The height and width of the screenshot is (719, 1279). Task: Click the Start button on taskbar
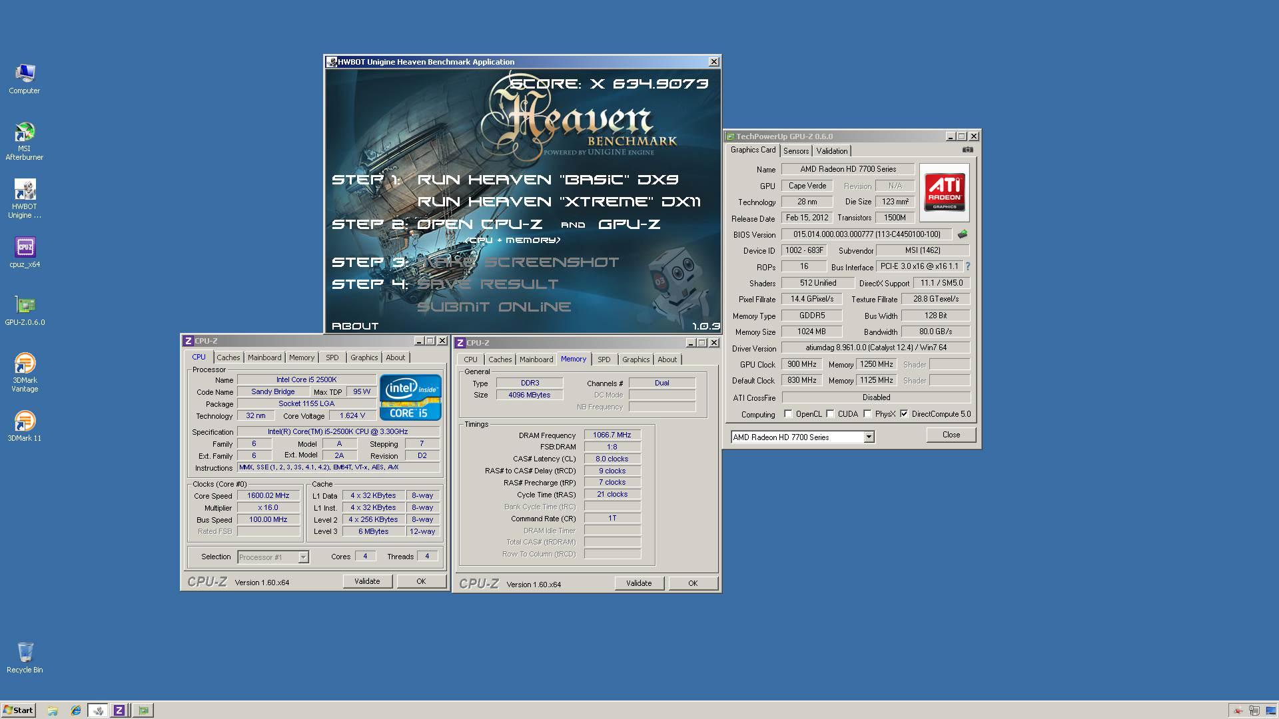[18, 710]
